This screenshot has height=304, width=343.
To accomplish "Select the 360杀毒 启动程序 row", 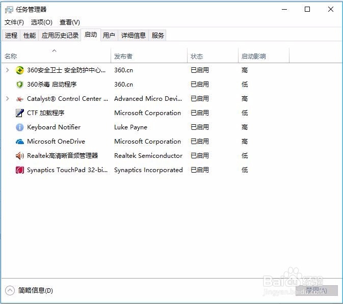I will [x=171, y=85].
